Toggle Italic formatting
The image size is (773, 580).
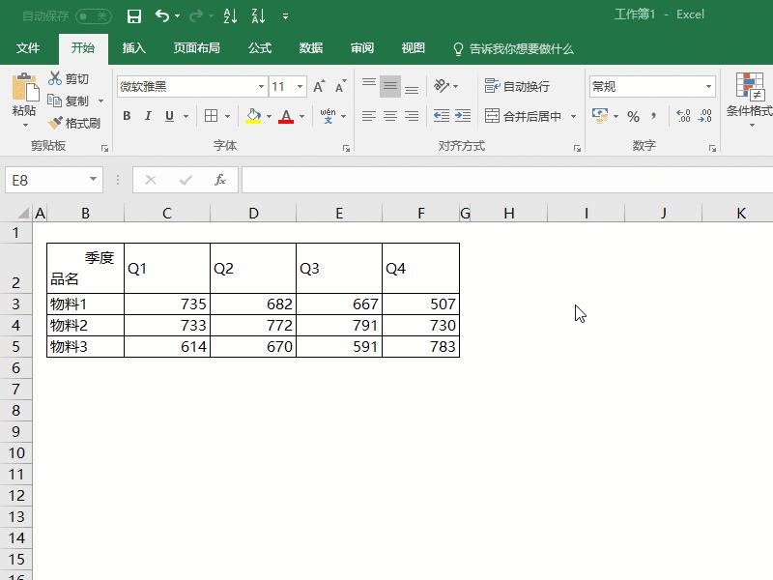147,116
